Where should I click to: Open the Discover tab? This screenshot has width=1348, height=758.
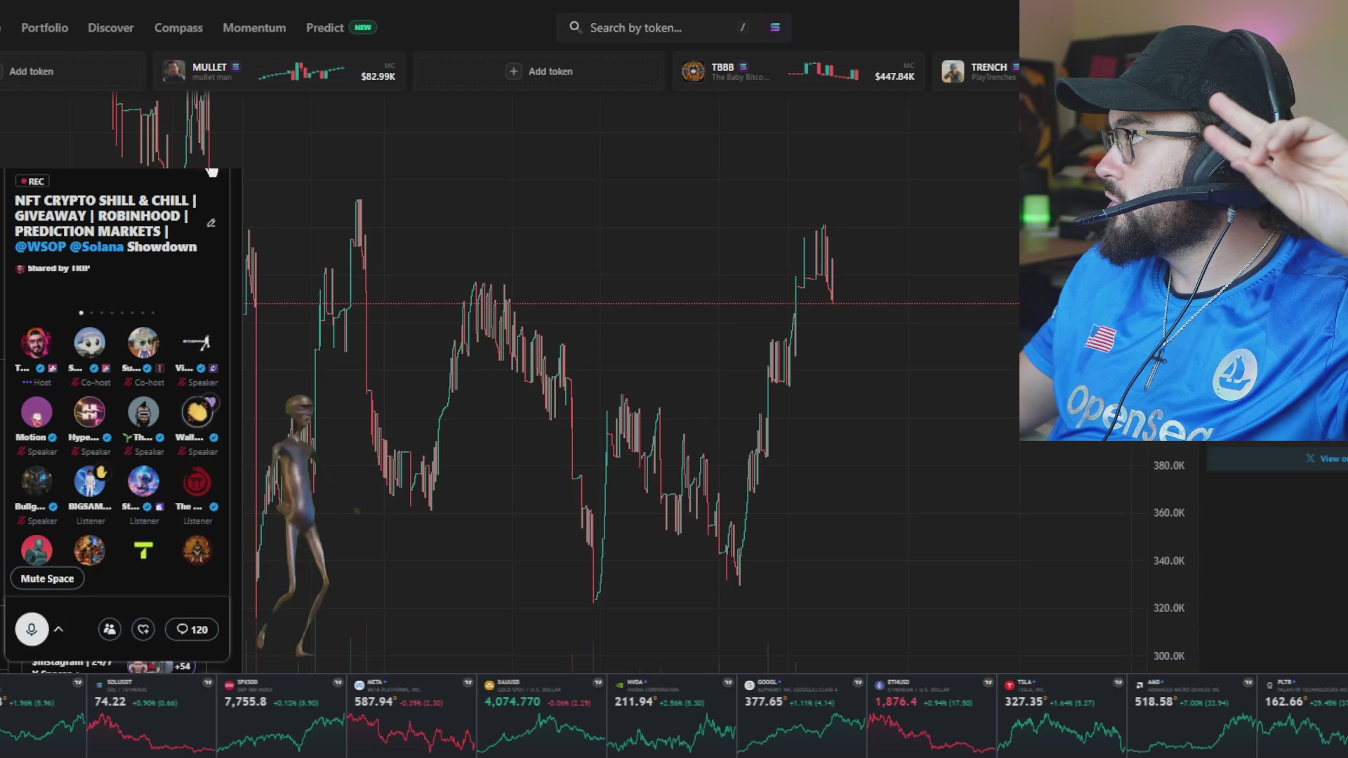110,27
